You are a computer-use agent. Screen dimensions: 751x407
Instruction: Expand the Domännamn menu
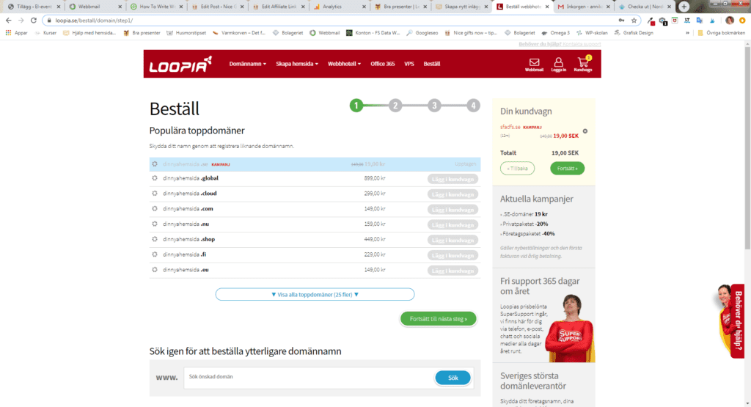click(247, 64)
